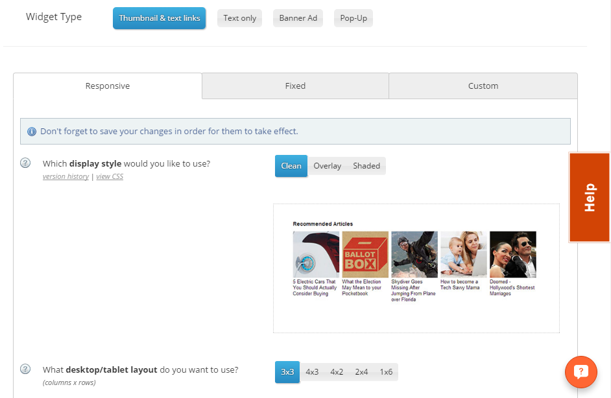Select Shaded display style
The height and width of the screenshot is (398, 611).
366,166
